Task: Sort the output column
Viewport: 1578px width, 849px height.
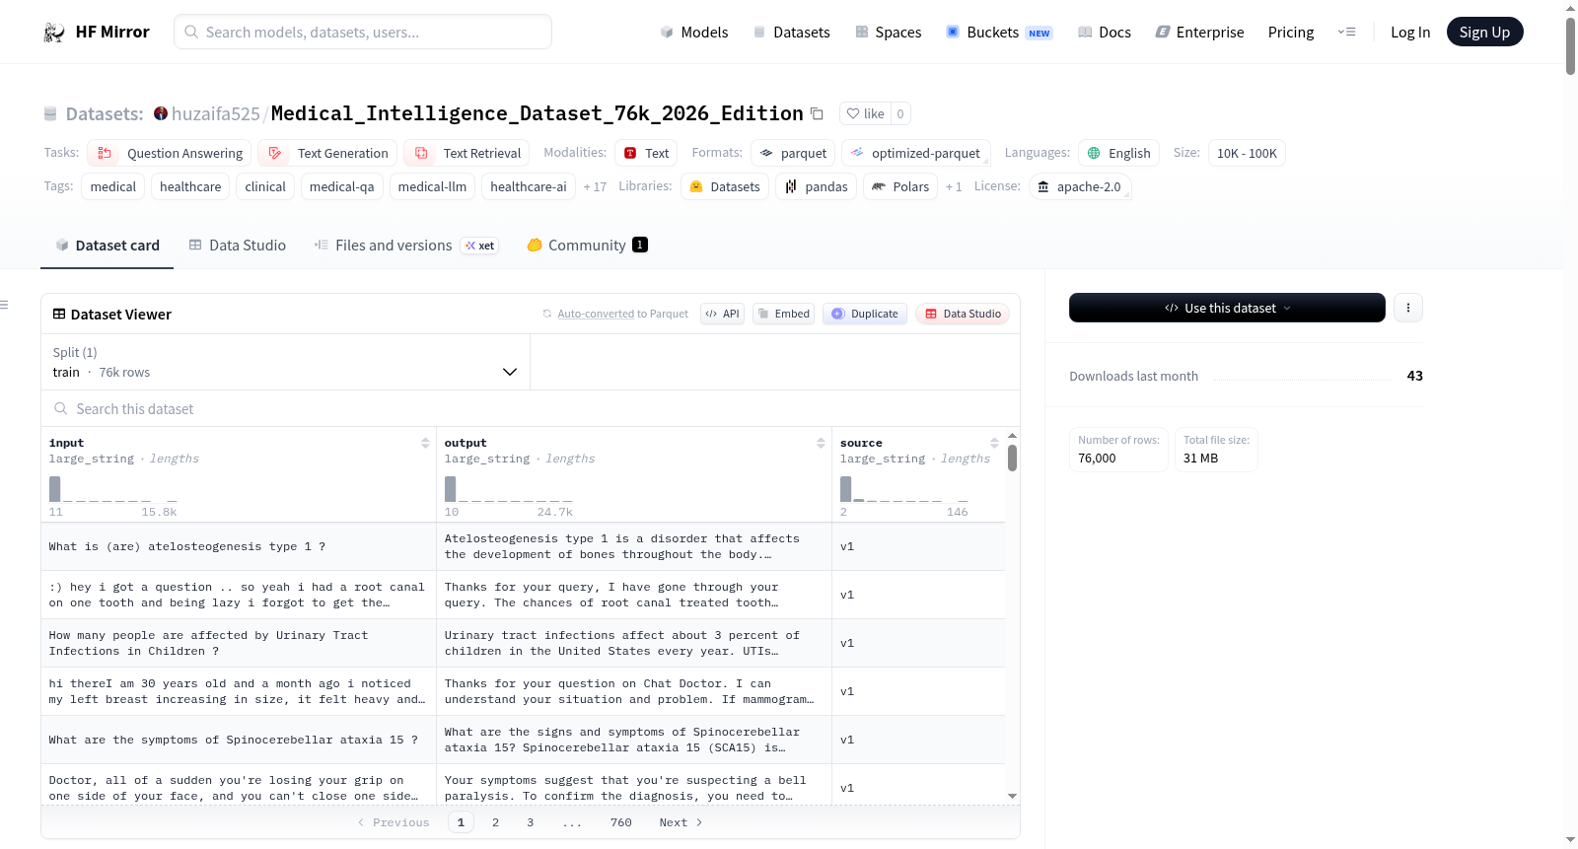Action: (x=821, y=443)
